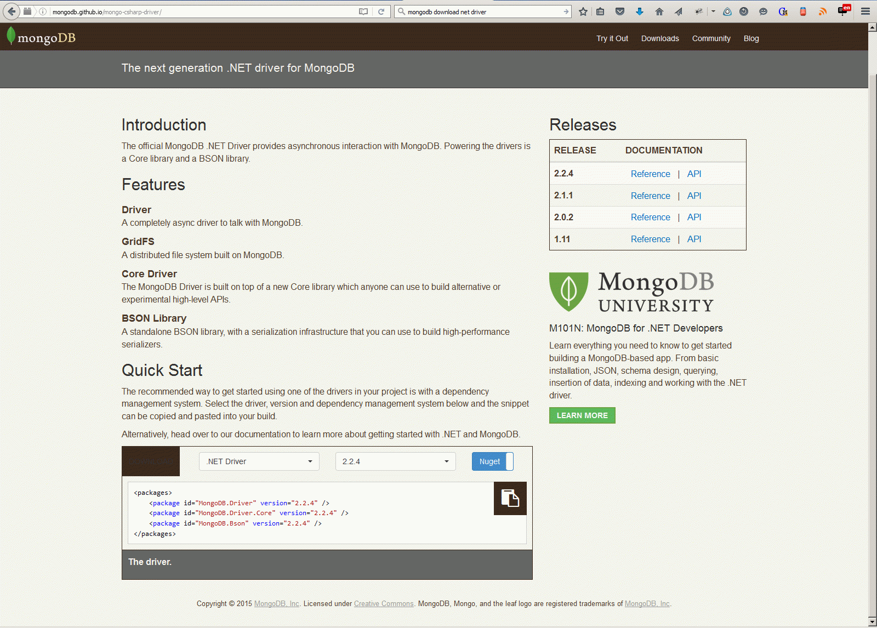Submit search with the go arrow
Viewport: 877px width, 628px height.
pos(566,12)
